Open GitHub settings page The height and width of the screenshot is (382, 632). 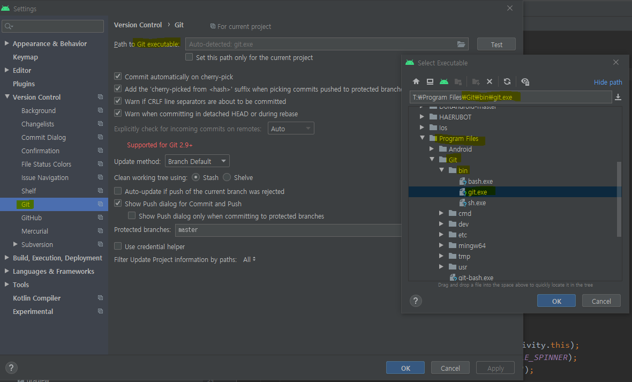(x=32, y=218)
